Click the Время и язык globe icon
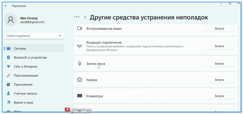 coord(9,102)
